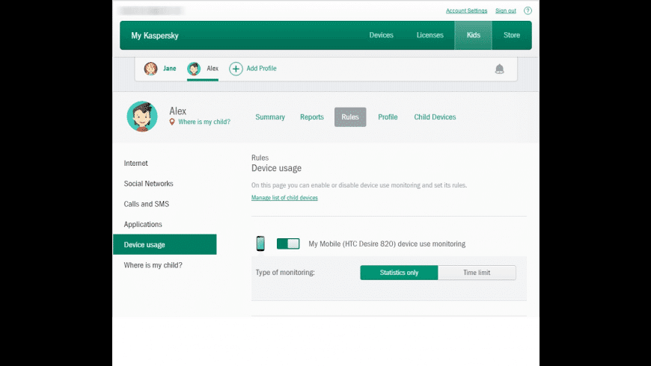
Task: Click the Sign out link
Action: pos(505,10)
